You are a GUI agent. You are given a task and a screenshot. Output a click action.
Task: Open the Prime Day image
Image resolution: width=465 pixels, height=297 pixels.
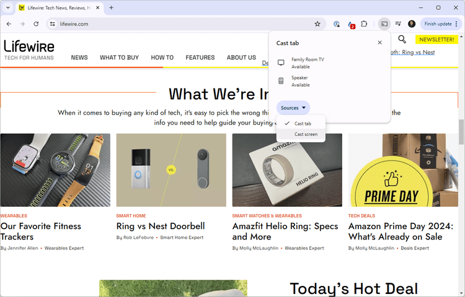(403, 170)
